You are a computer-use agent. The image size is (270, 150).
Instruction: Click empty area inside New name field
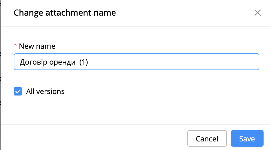172,62
